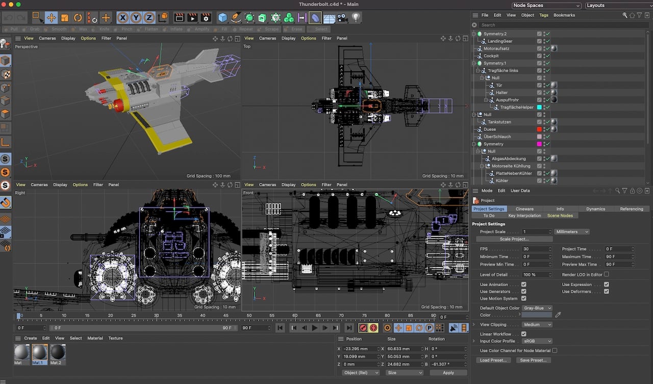Open Size mode dropdown in coordinates
The width and height of the screenshot is (653, 384).
point(405,373)
